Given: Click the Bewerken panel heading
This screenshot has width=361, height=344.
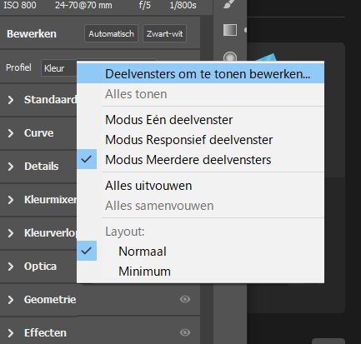Looking at the screenshot, I should click(x=32, y=34).
